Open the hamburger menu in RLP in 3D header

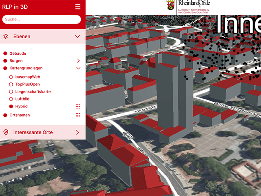78,7
